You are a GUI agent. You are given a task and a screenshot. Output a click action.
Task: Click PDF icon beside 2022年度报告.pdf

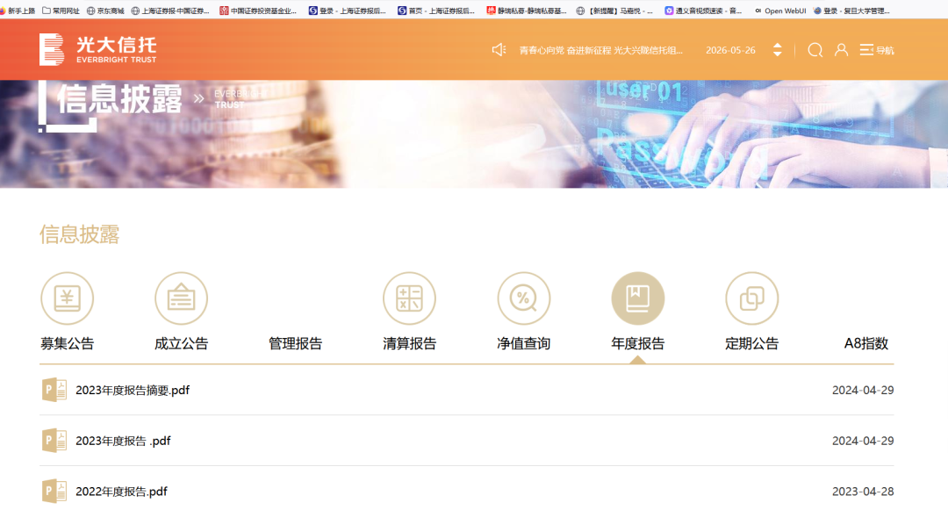click(x=54, y=492)
